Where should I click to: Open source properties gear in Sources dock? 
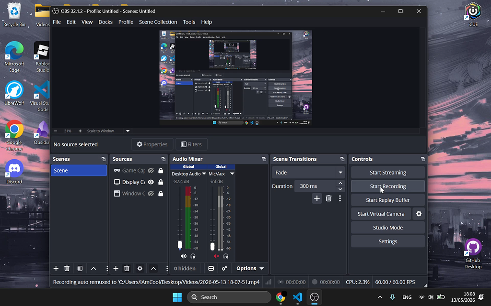140,269
